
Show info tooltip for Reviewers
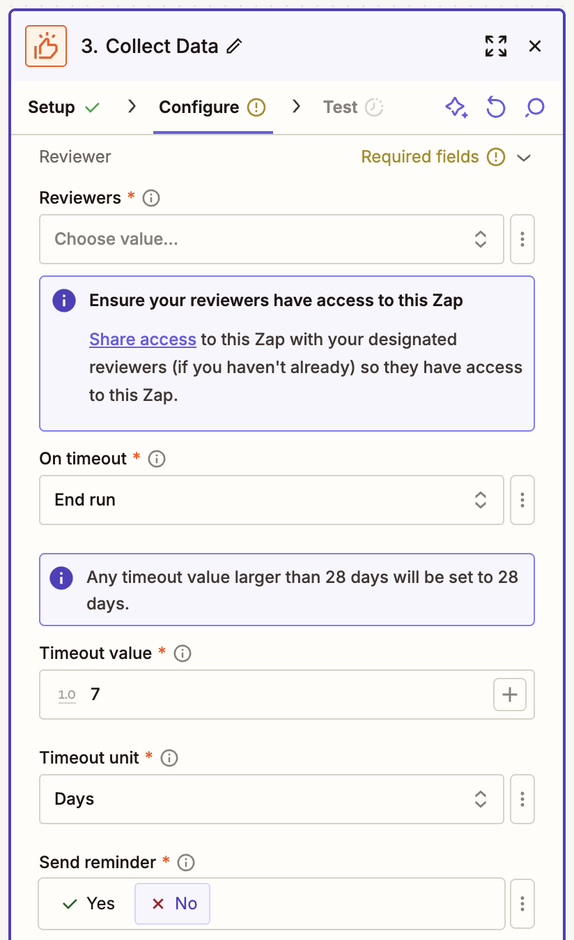(x=151, y=198)
